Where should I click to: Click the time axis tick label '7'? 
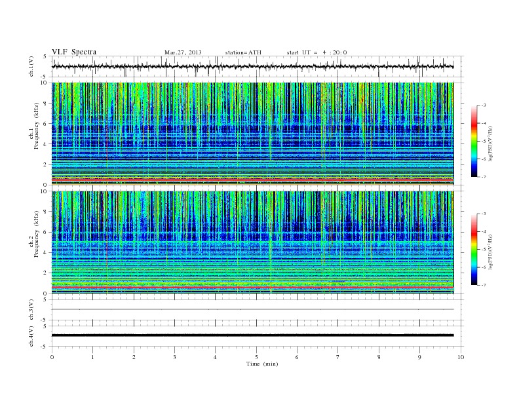tap(338, 357)
